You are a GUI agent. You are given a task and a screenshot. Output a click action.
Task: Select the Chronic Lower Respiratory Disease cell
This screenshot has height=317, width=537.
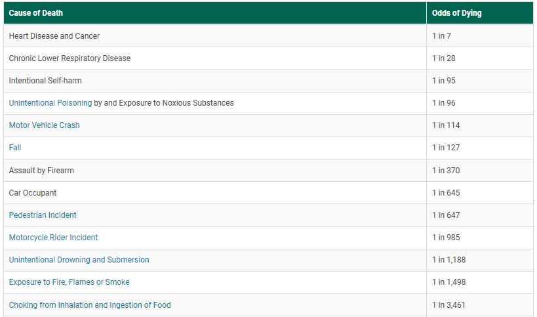(215, 58)
